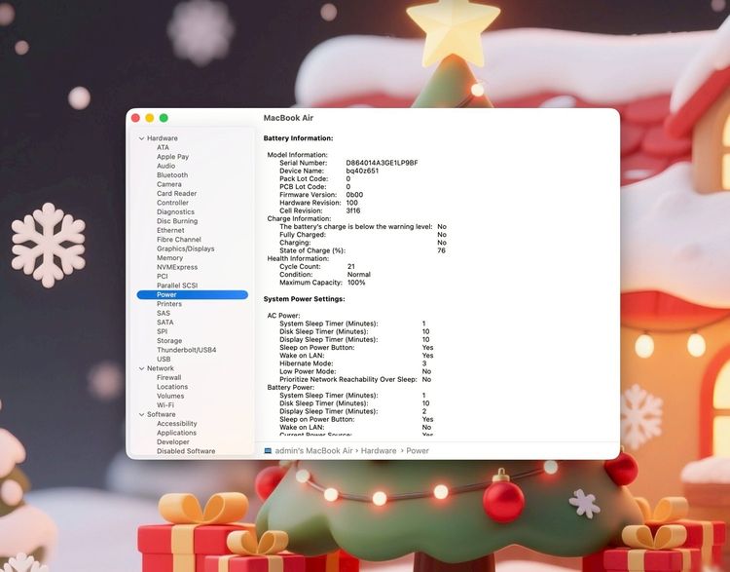
Task: Select Developer under Software
Action: pos(172,442)
